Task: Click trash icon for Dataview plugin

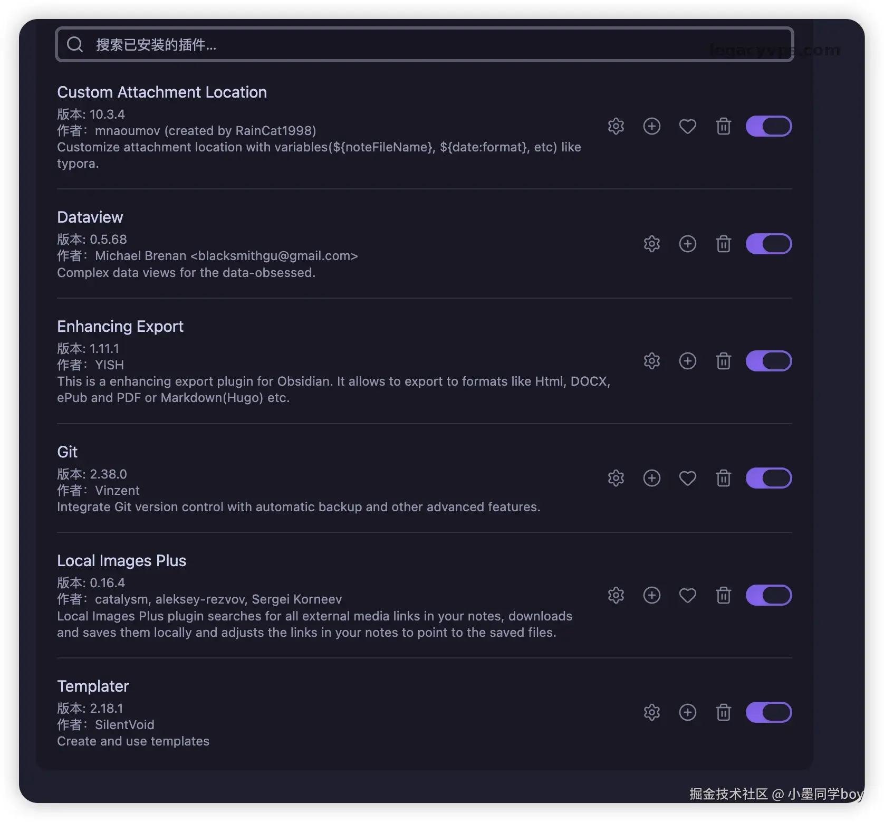Action: (723, 244)
